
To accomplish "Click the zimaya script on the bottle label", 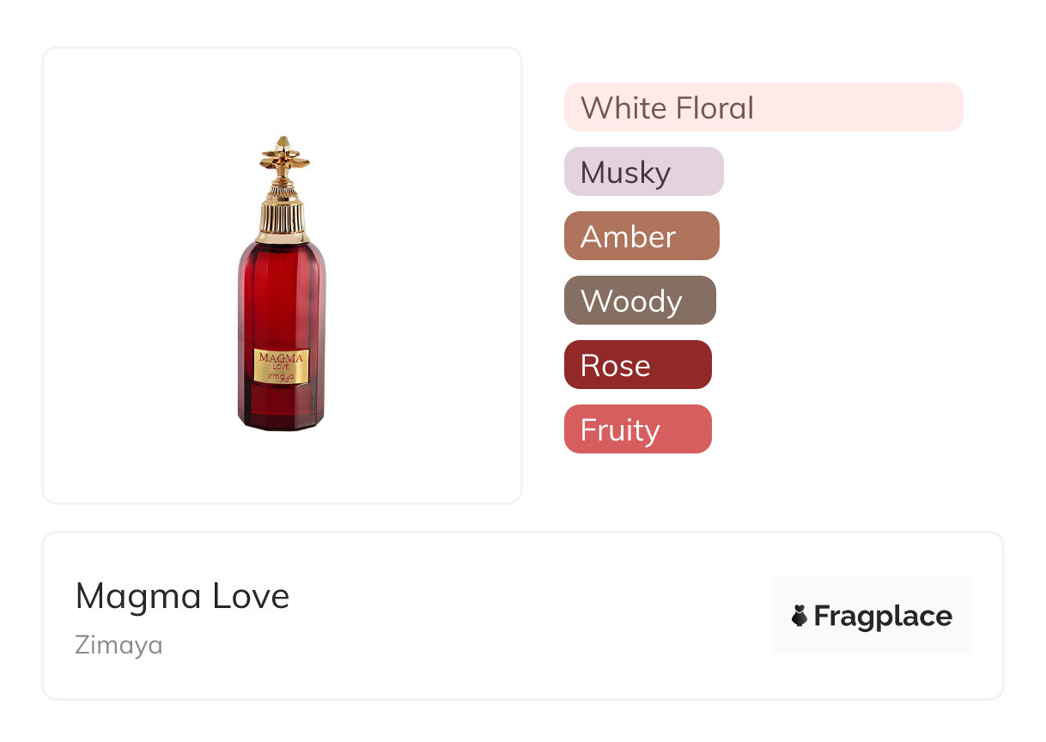I will tap(282, 375).
